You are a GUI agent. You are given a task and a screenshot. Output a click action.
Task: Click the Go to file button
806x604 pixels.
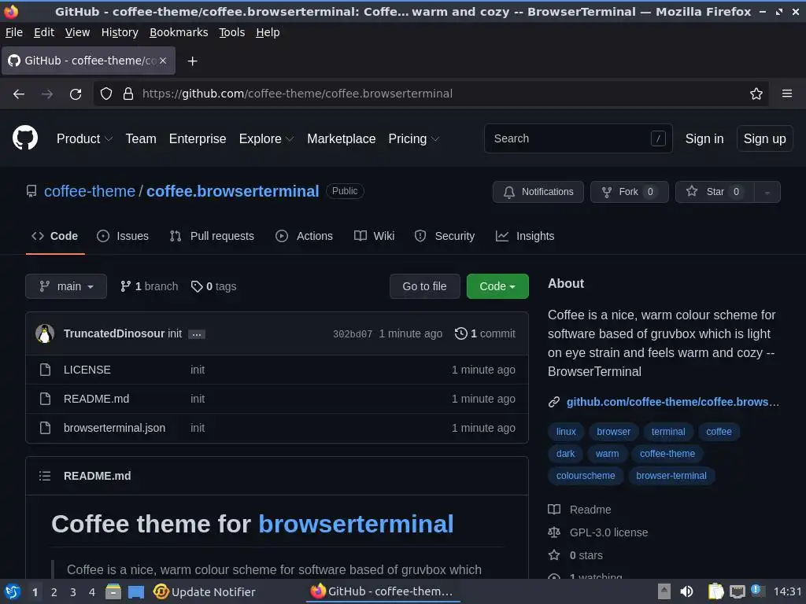click(424, 286)
